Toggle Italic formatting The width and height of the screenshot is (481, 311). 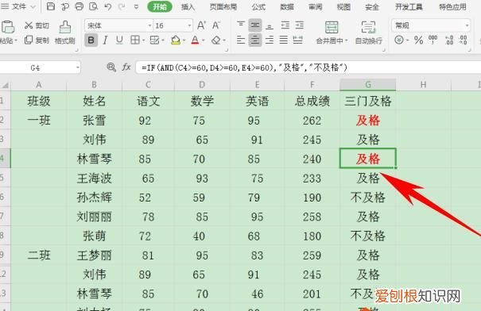pyautogui.click(x=105, y=40)
